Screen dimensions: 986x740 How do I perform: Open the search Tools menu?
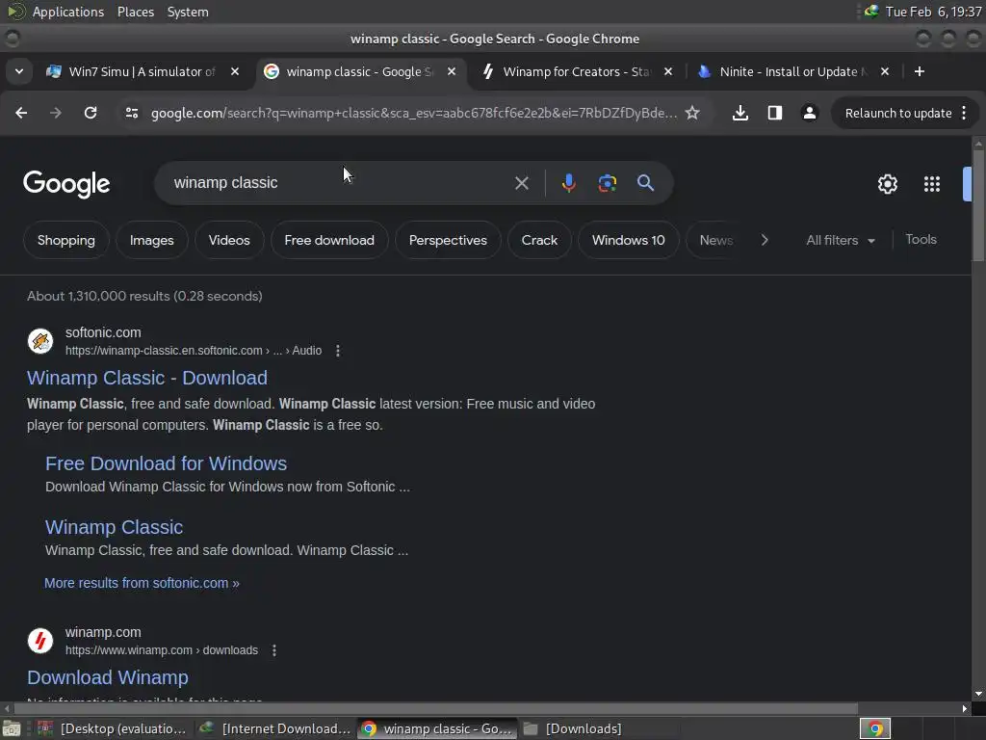click(921, 239)
